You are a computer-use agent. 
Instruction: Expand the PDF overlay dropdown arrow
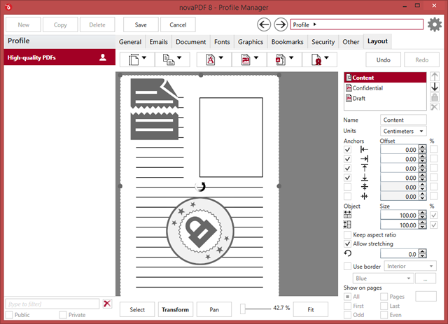pos(291,57)
